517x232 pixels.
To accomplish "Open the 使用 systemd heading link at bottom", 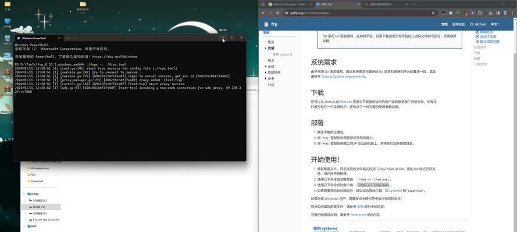I will (x=325, y=228).
